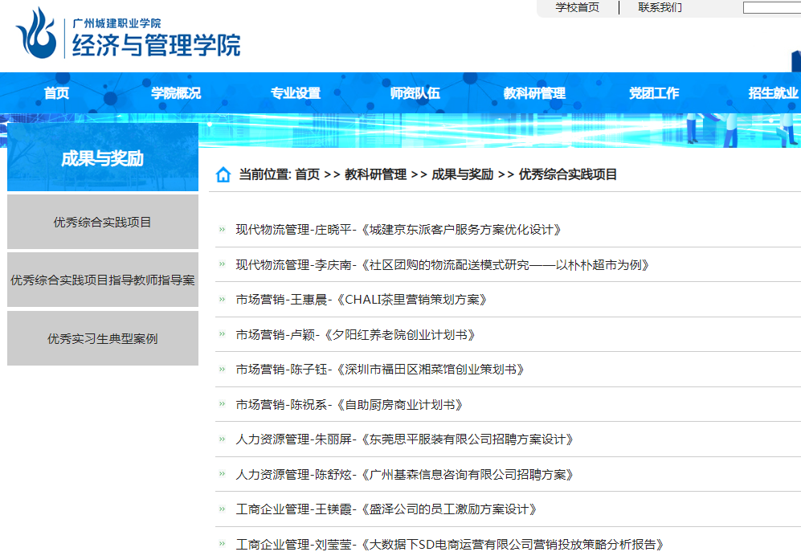
Task: Open 王惠晨's CHALI茶里营销策划方案 article
Action: (362, 300)
